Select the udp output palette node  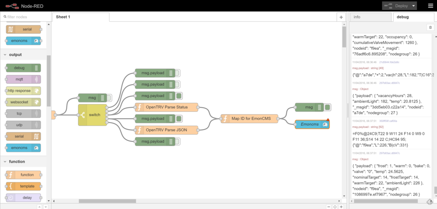pyautogui.click(x=24, y=125)
